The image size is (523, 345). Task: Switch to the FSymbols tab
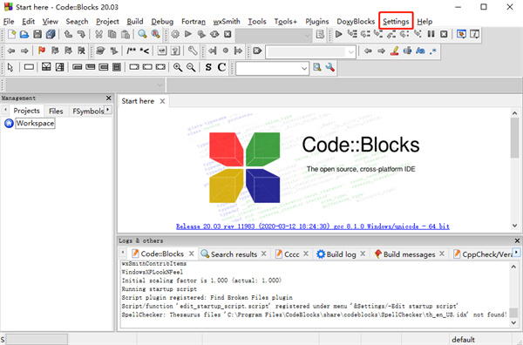coord(88,111)
